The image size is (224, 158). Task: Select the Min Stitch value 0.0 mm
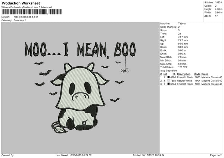point(182,61)
